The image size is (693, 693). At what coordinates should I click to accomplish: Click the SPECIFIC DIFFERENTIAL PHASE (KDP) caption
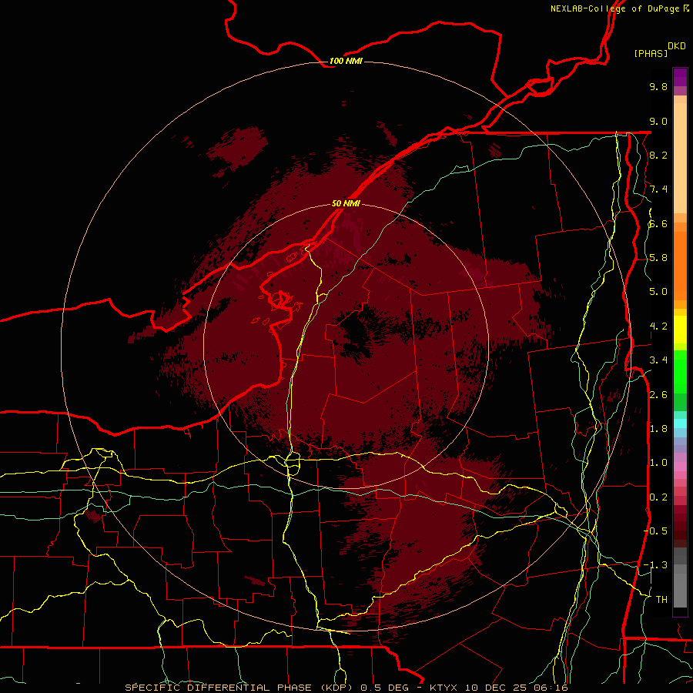coord(238,688)
